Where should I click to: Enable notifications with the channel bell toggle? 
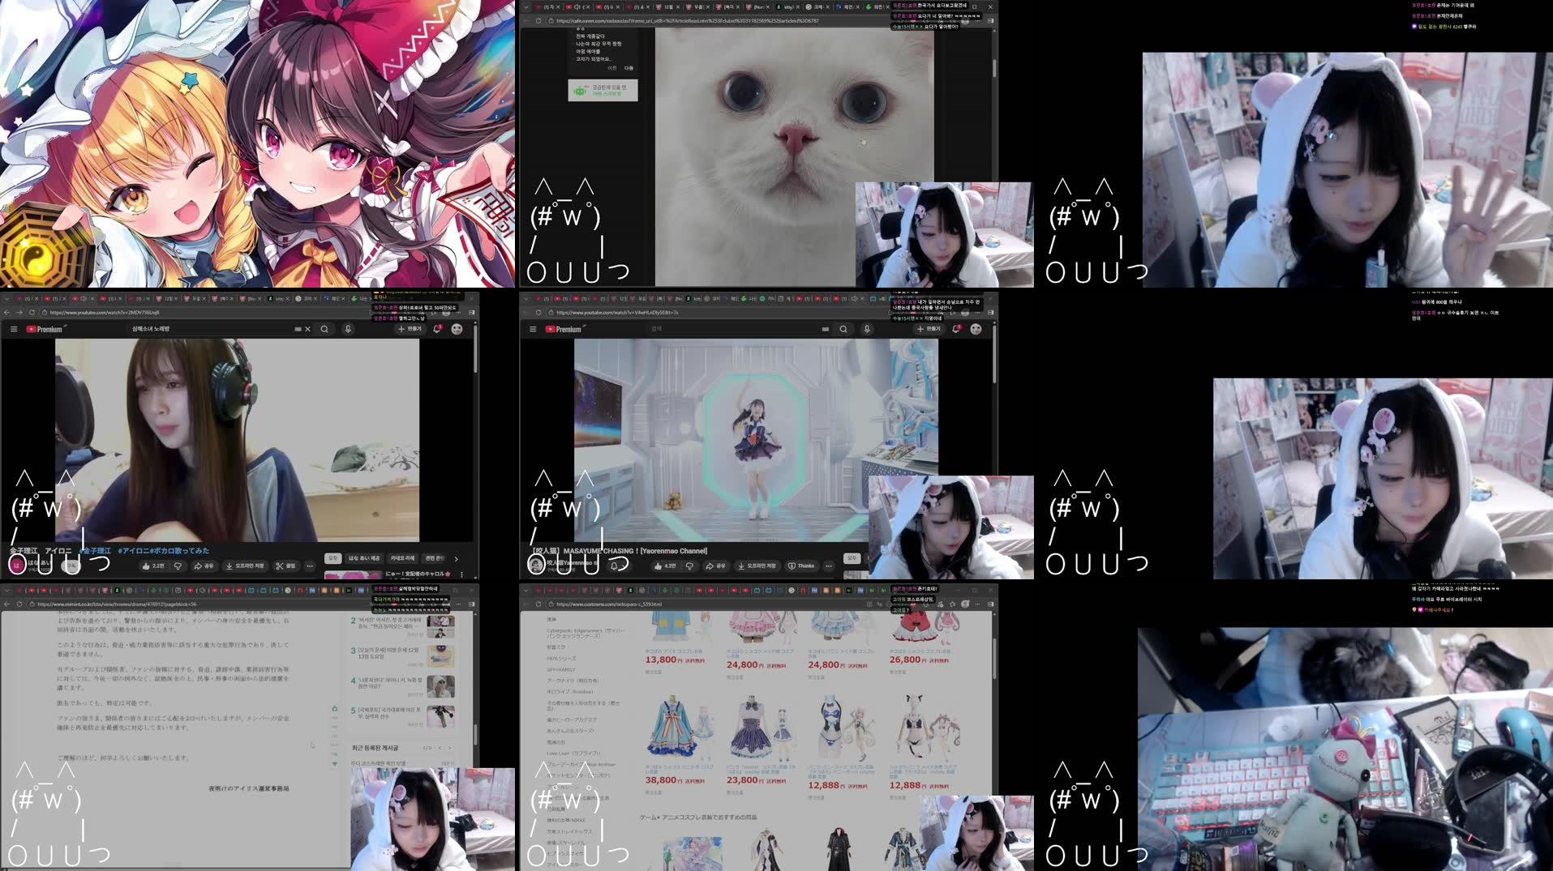click(x=616, y=566)
